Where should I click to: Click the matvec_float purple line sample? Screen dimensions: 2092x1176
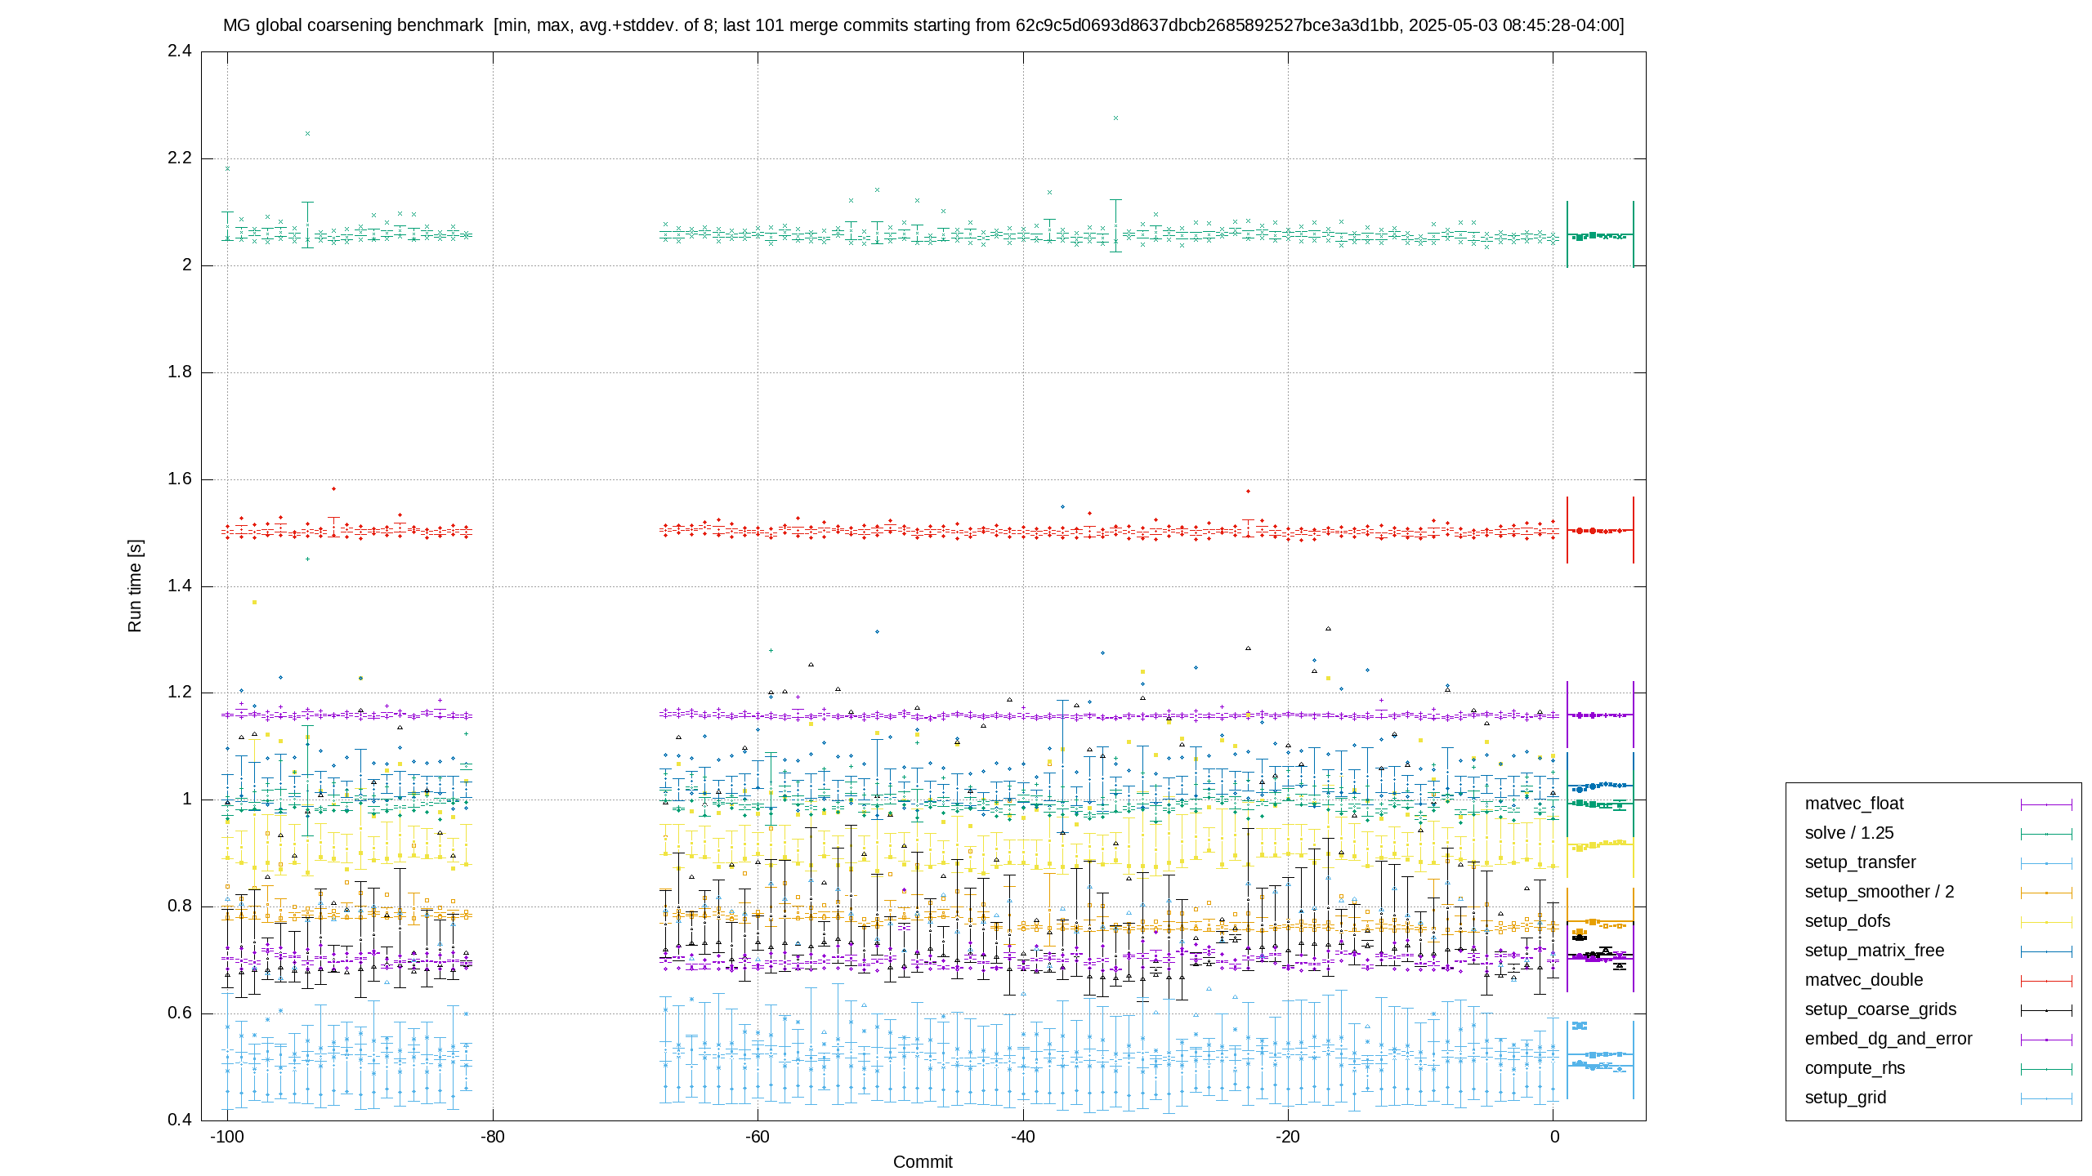tap(2046, 804)
